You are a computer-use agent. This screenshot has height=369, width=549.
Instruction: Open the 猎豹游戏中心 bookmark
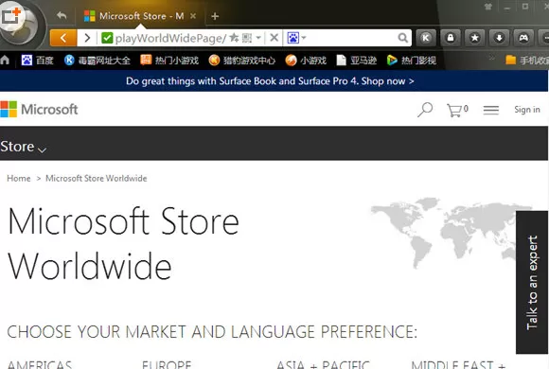tap(242, 61)
